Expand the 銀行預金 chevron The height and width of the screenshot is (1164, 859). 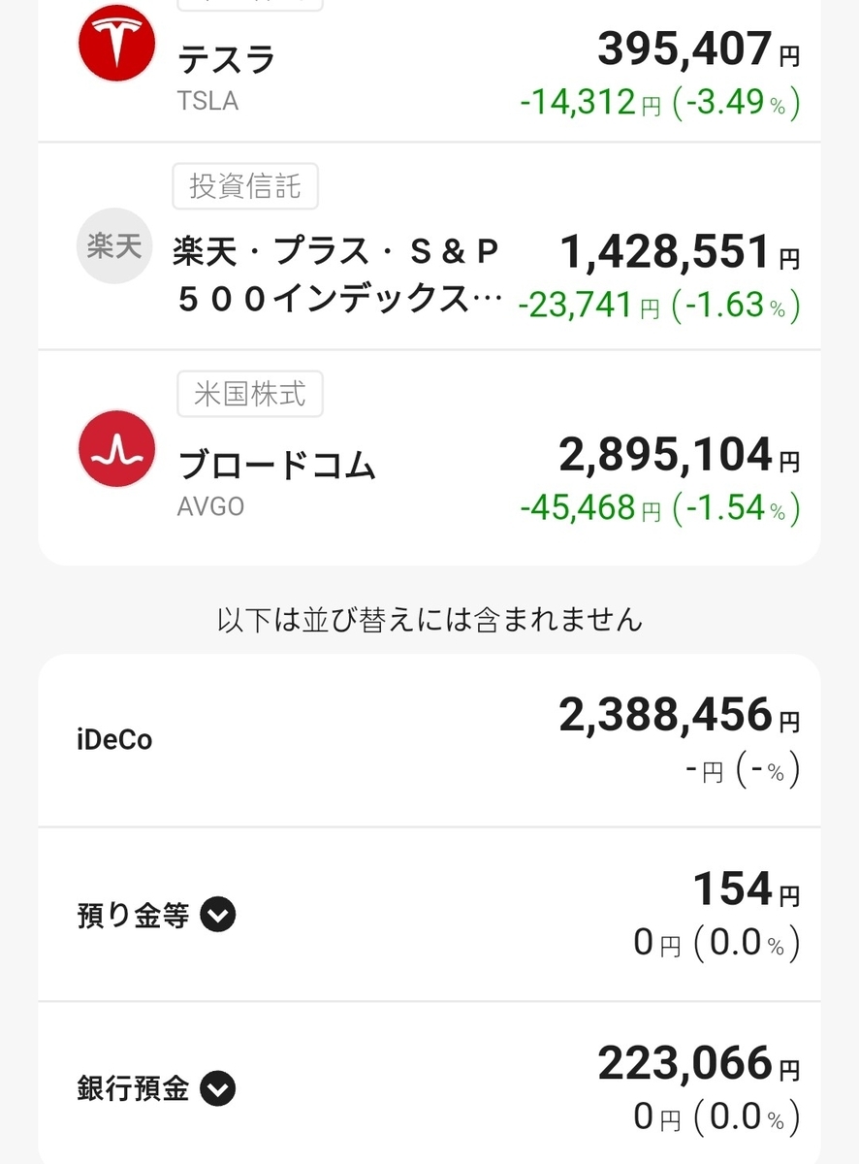[x=218, y=1088]
